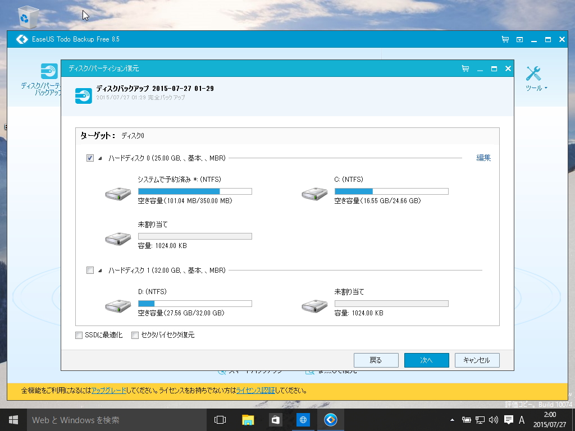
Task: Click the 編集 link for Hard Disk 0
Action: pos(483,158)
